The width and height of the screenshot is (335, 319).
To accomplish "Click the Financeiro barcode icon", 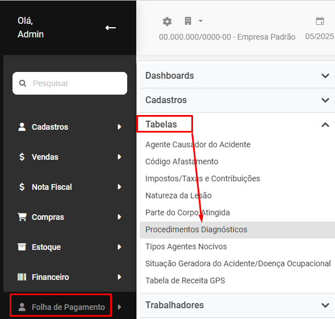I will 22,277.
